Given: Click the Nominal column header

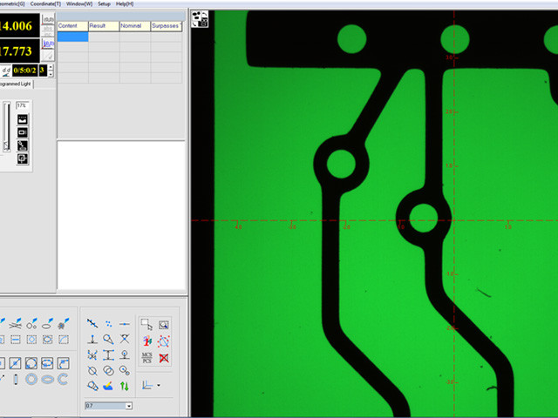Looking at the screenshot, I should click(x=134, y=26).
